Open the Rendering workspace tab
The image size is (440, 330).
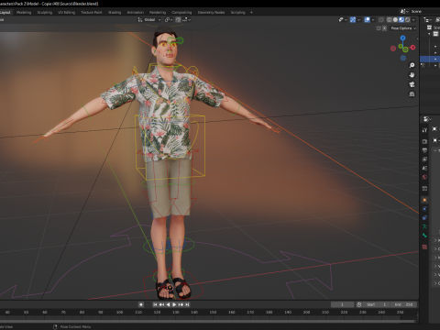point(158,12)
